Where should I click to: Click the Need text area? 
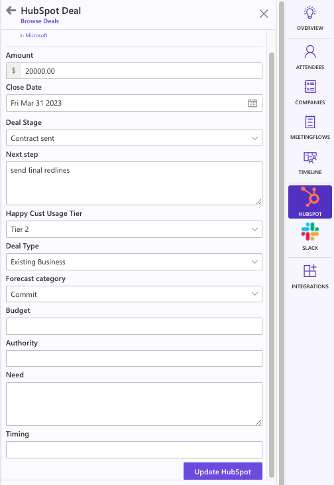click(x=134, y=404)
